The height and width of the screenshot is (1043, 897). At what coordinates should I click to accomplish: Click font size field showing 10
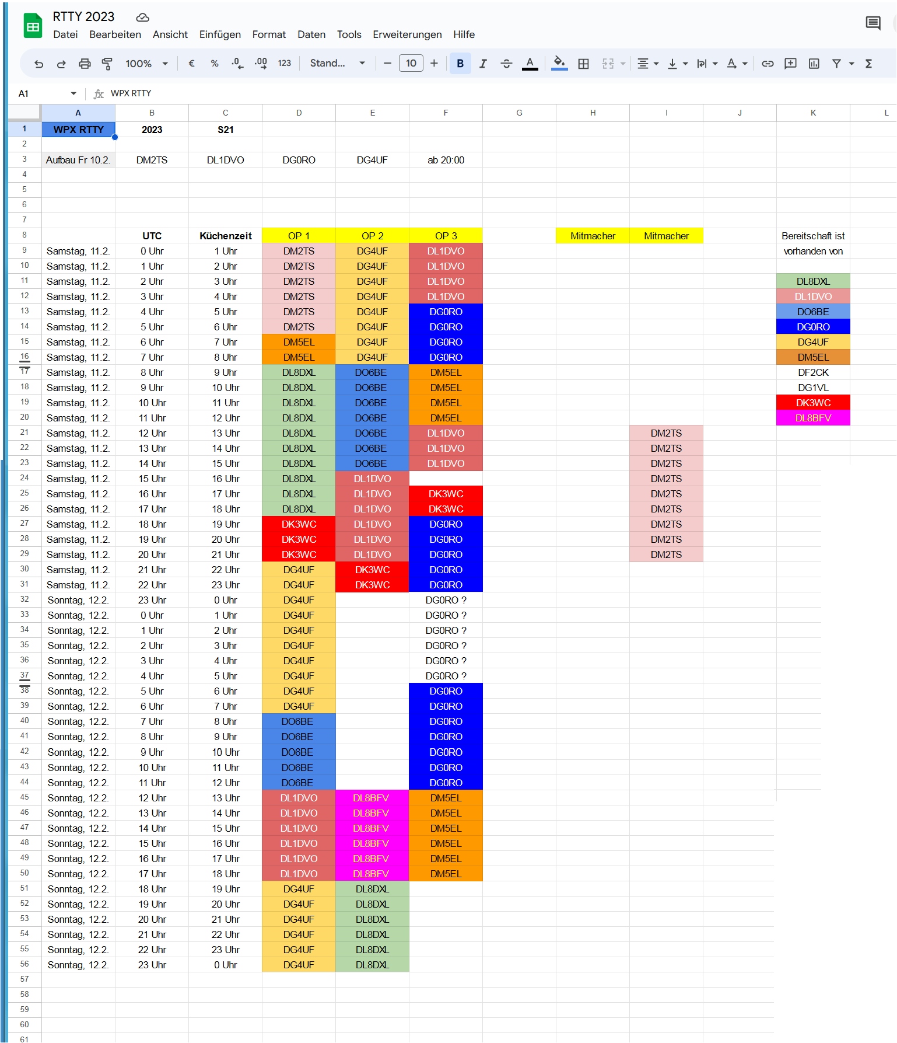[411, 64]
